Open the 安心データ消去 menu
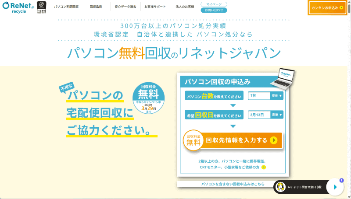The width and height of the screenshot is (351, 199). [x=125, y=7]
